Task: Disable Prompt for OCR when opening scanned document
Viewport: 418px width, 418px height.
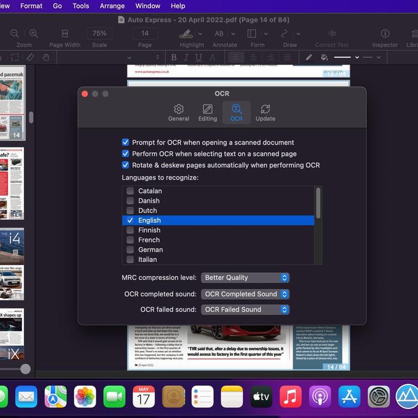Action: click(125, 143)
